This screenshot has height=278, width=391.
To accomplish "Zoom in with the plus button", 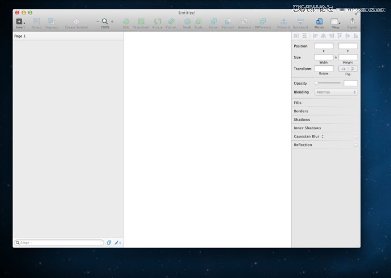I will (112, 22).
